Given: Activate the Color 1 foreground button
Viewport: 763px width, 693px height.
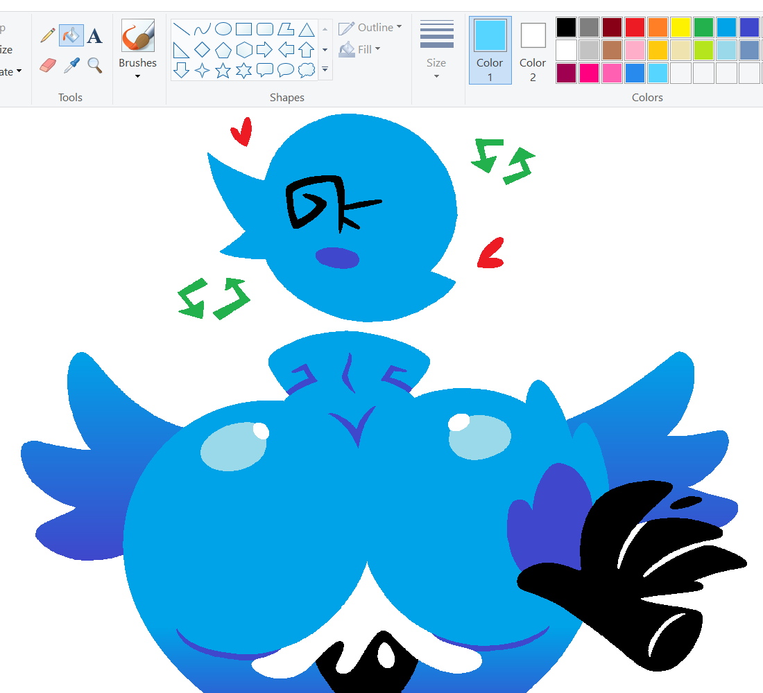Looking at the screenshot, I should (490, 50).
